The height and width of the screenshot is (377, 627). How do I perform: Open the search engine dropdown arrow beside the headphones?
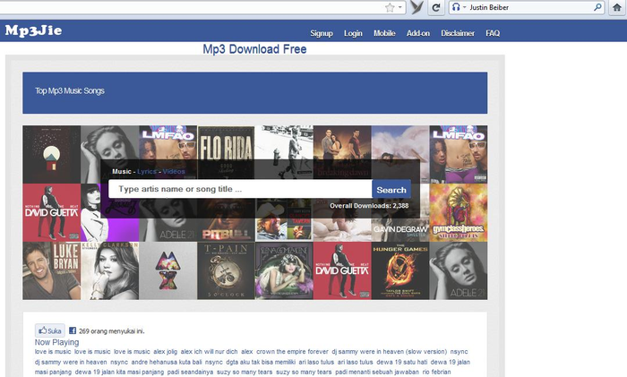[465, 7]
